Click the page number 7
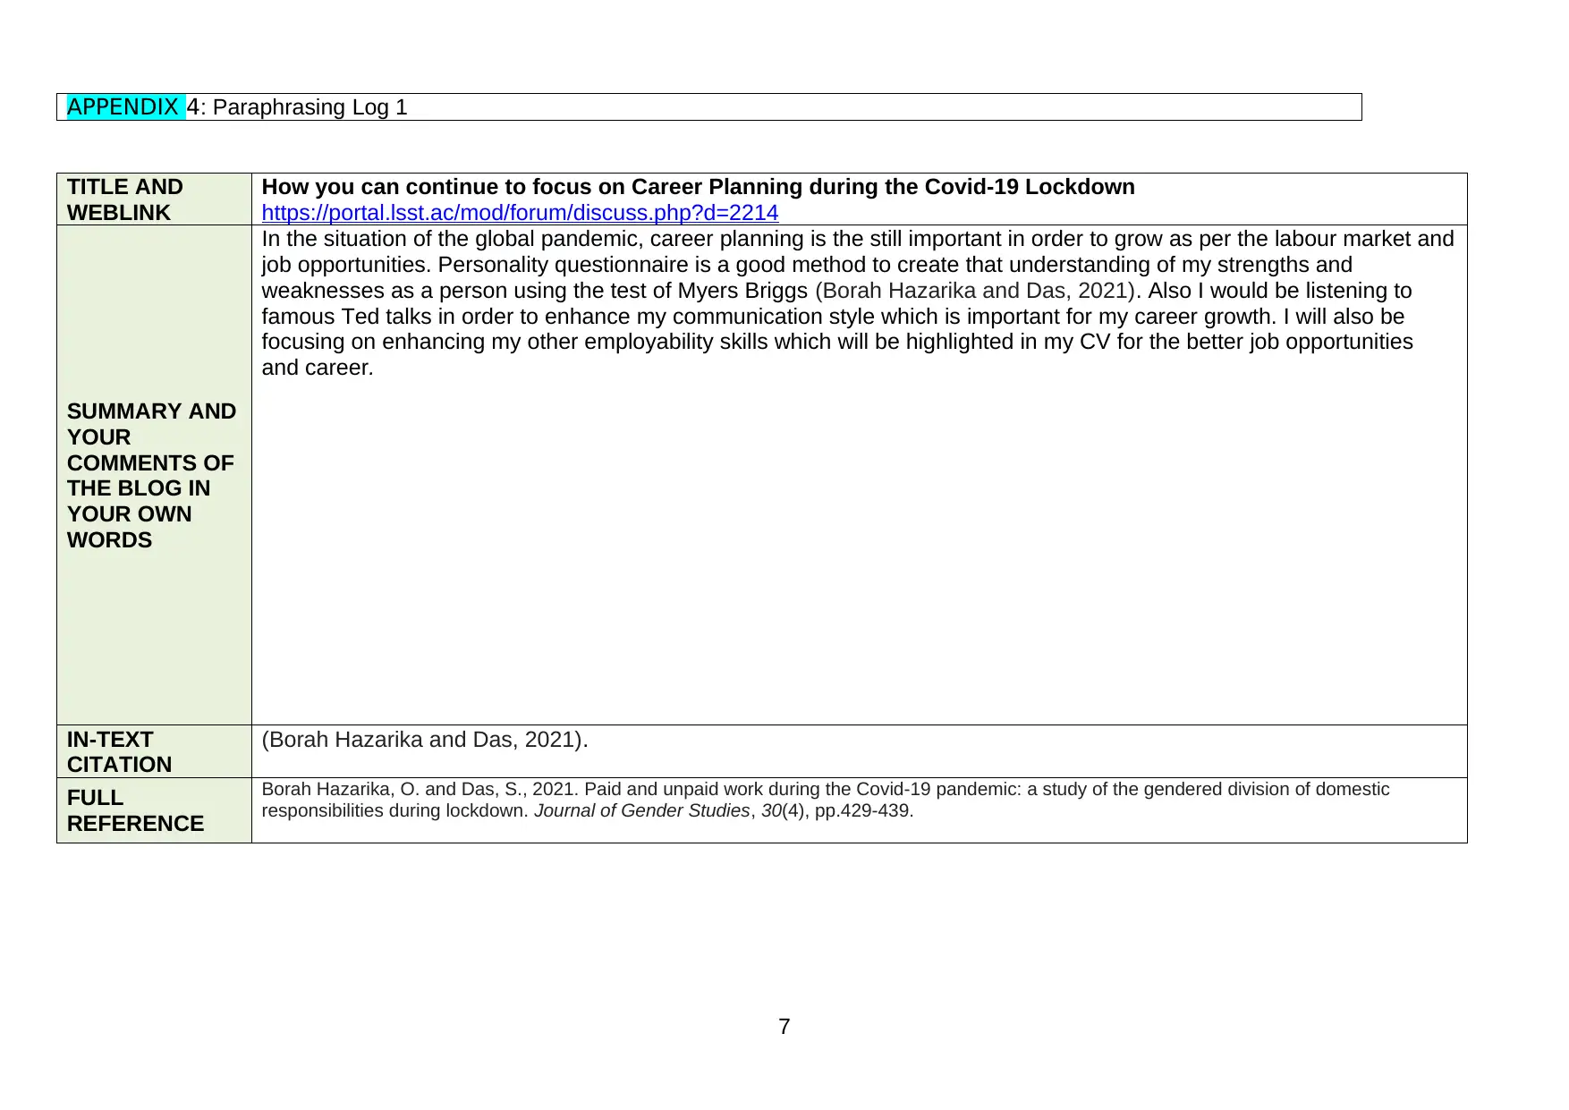The height and width of the screenshot is (1110, 1569). point(784,1027)
